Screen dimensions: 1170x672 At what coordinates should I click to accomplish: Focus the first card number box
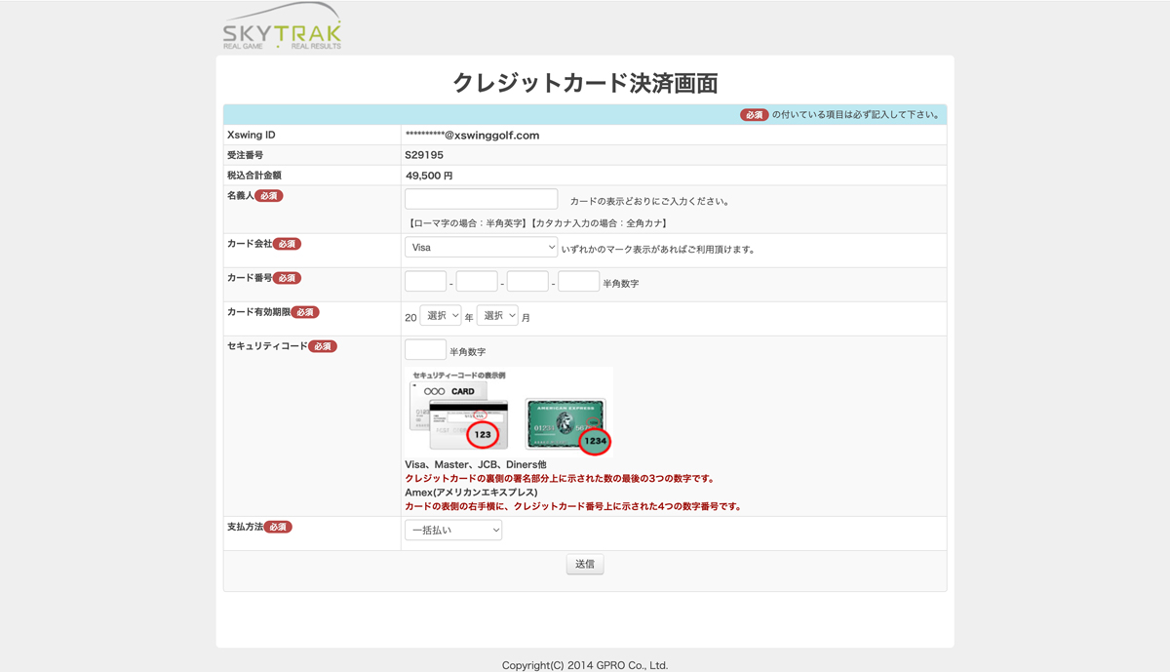[425, 282]
